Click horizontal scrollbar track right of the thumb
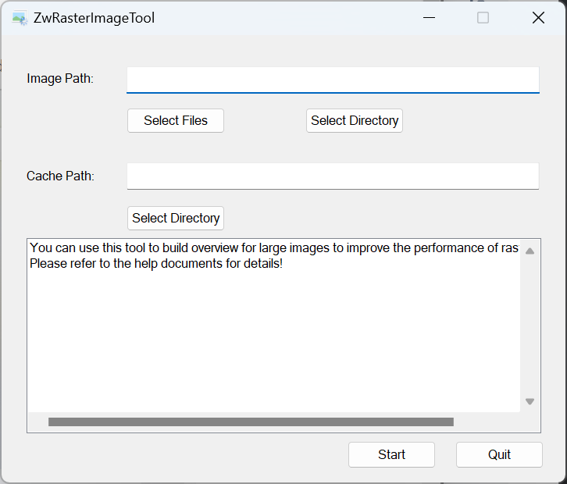 487,422
